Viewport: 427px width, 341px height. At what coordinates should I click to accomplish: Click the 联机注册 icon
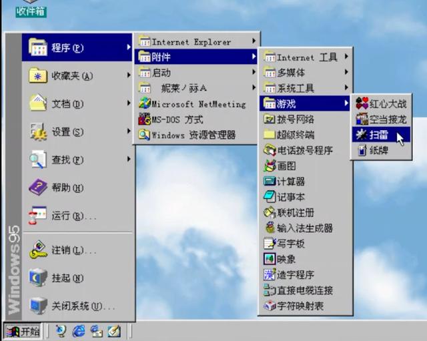270,212
